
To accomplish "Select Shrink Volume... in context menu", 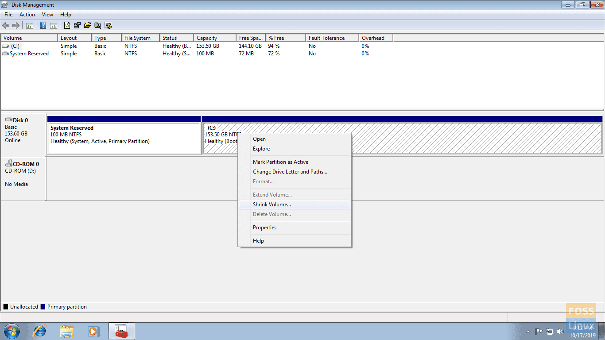I will click(x=295, y=205).
